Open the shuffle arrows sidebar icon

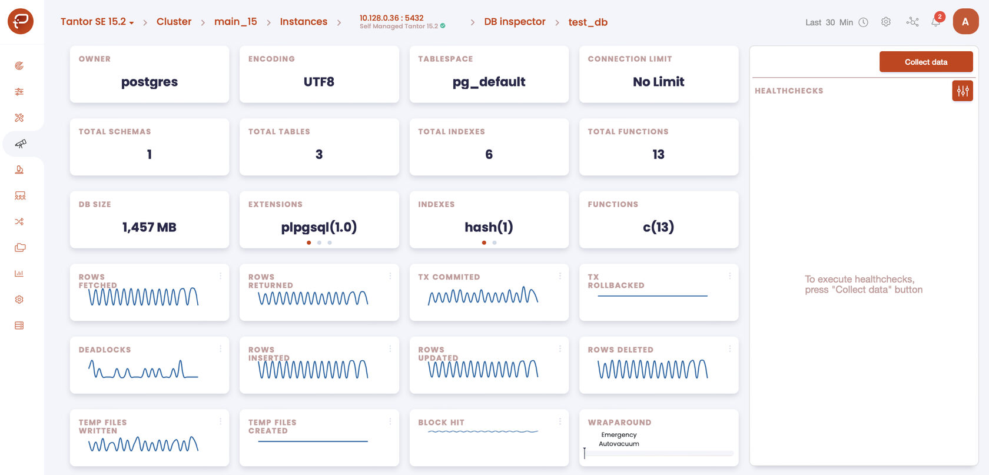[x=19, y=221]
